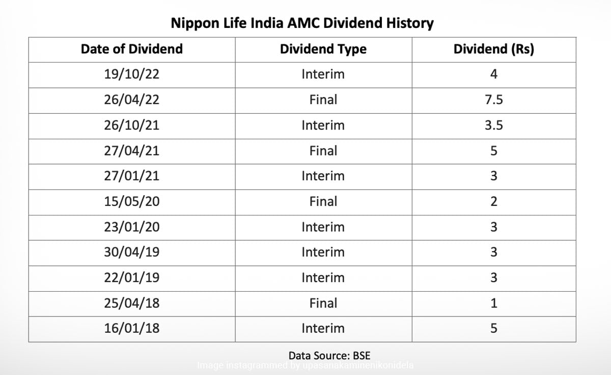Select the 'Dividend (Rs)' column header
Screen dimensions: 611x375
tap(493, 49)
